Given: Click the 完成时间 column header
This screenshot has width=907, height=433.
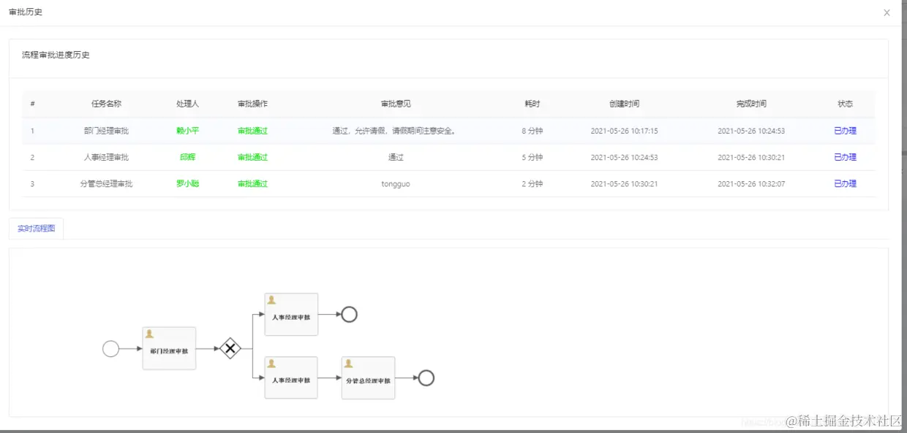Looking at the screenshot, I should [751, 104].
